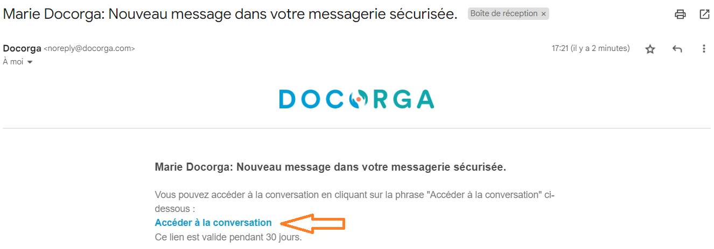Click the text about 30 jours validity
Image resolution: width=714 pixels, height=249 pixels.
pos(228,237)
